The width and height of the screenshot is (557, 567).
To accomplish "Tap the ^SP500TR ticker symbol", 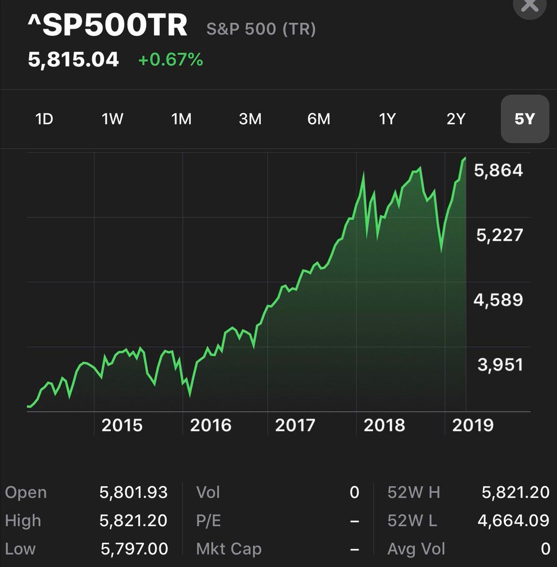I will (x=108, y=26).
